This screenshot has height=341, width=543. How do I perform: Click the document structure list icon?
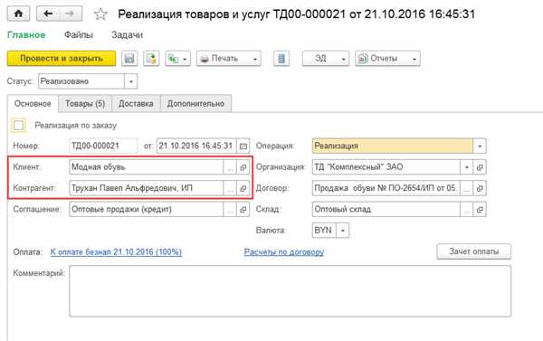pyautogui.click(x=281, y=59)
